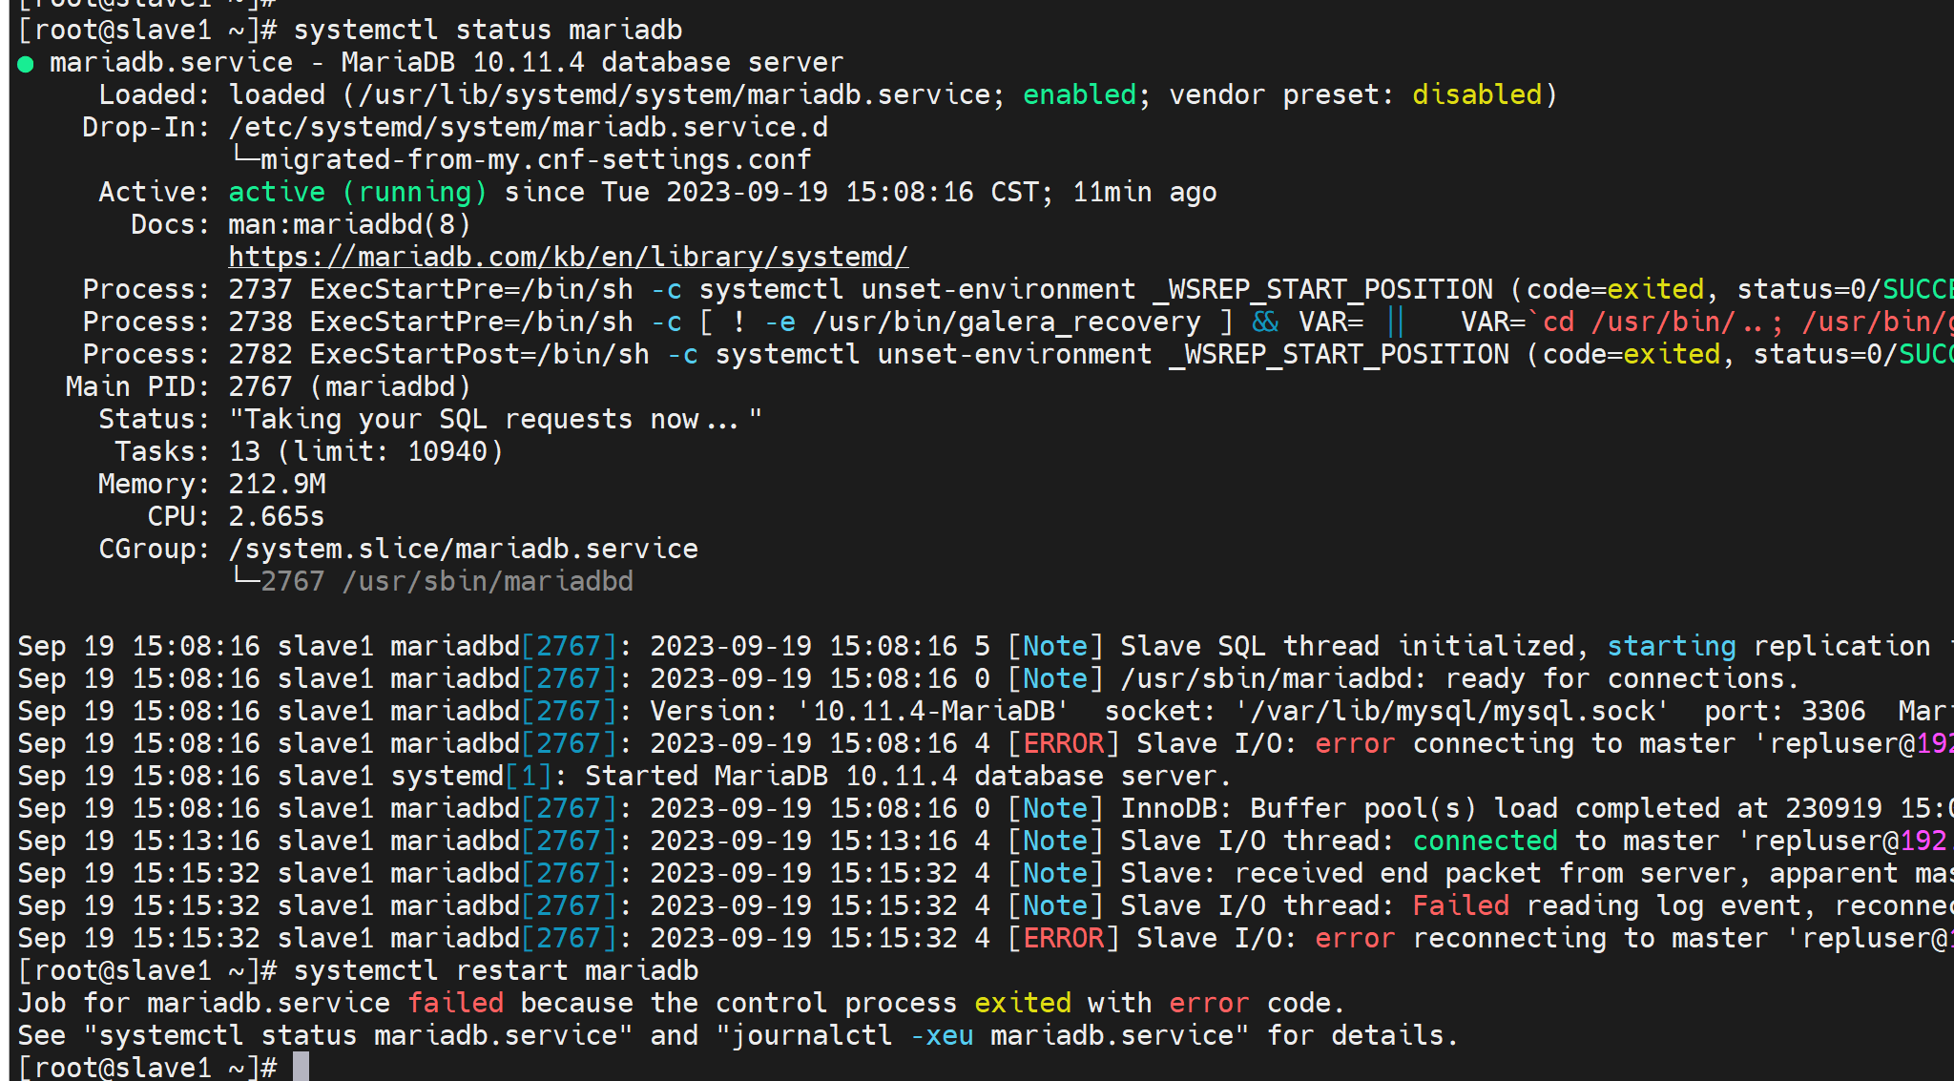Viewport: 1954px width, 1081px height.
Task: Click the 2767 /usr/sbin/mariadbd cgroup entry
Action: click(447, 581)
